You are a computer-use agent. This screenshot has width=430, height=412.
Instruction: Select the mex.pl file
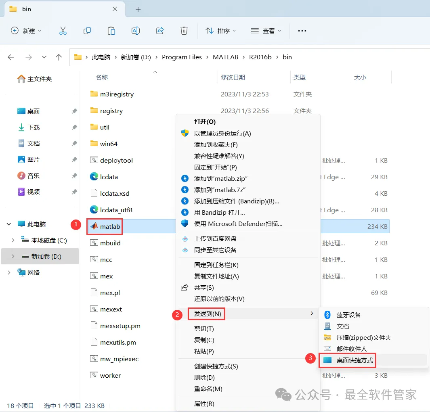click(x=105, y=293)
